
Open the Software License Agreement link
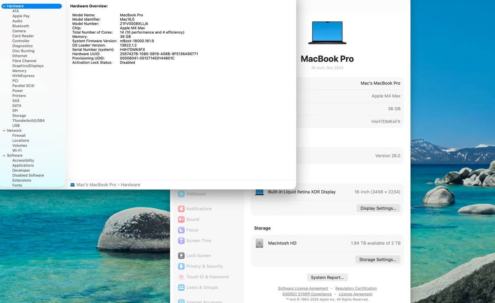303,289
